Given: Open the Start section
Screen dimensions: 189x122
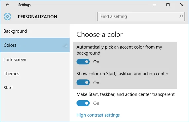Looking at the screenshot, I should (x=35, y=88).
